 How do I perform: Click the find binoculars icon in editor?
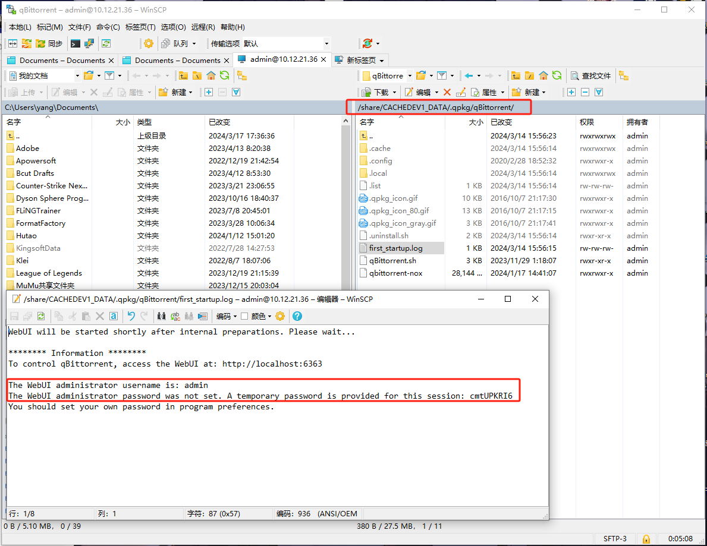pos(161,316)
